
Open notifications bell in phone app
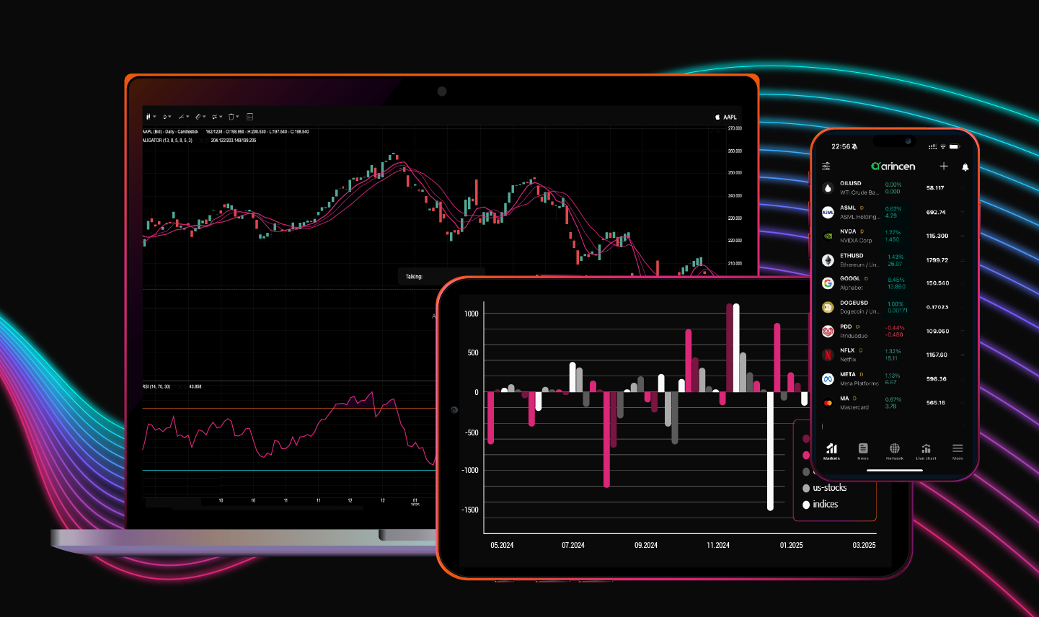tap(965, 167)
